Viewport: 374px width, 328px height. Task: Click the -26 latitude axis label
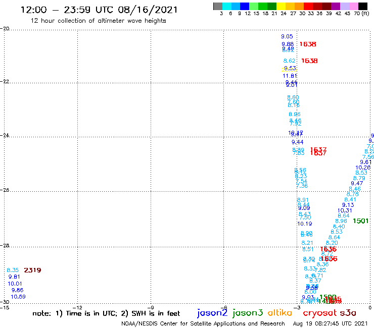5,190
